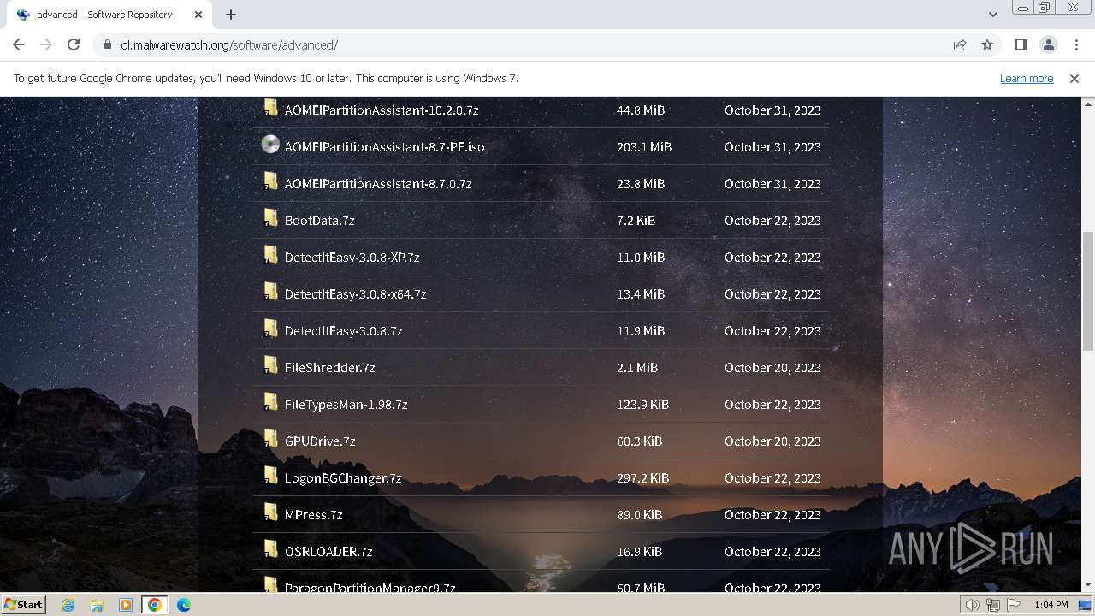Image resolution: width=1095 pixels, height=616 pixels.
Task: Close the advanced – Software Repository tab
Action: pos(198,15)
